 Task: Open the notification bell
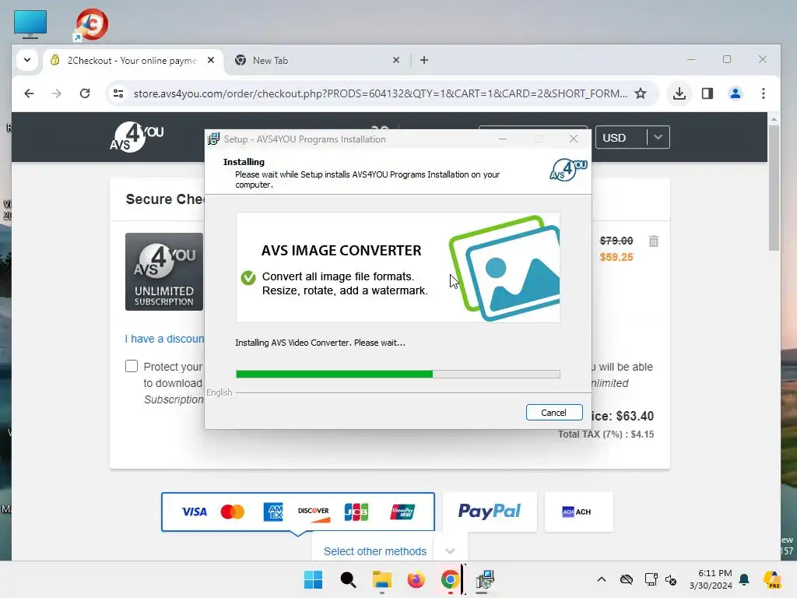(x=744, y=579)
